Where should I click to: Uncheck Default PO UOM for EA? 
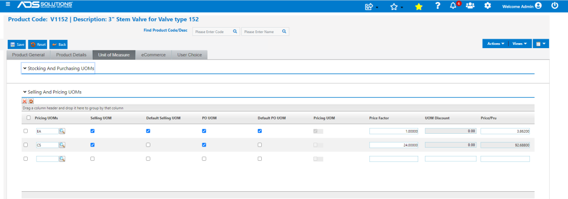[x=260, y=131]
